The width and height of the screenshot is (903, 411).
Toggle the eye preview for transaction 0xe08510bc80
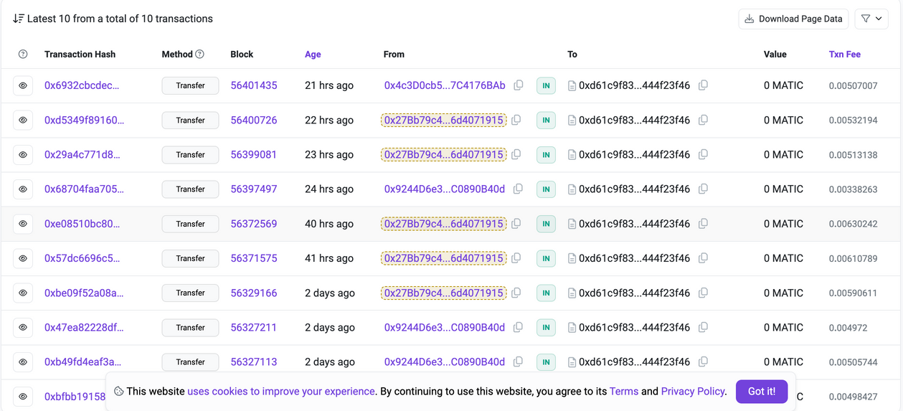[23, 224]
